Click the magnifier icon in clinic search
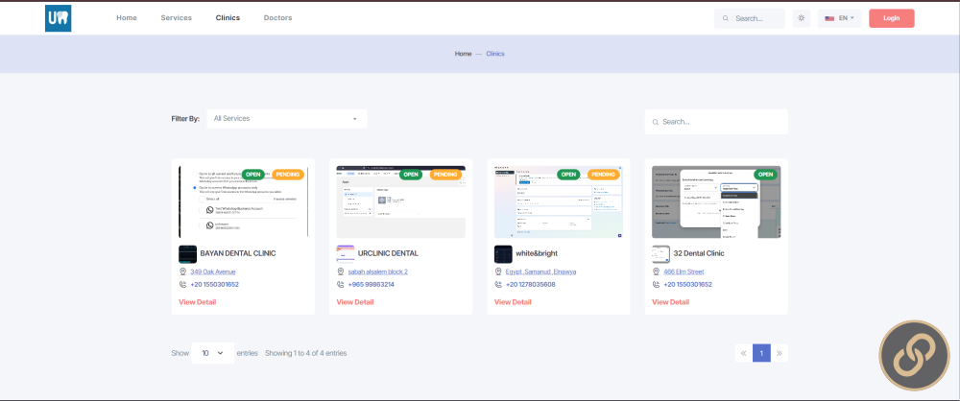 click(656, 122)
